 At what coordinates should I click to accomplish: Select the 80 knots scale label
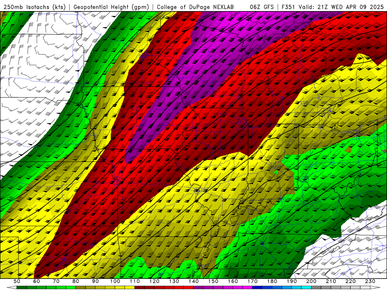76,281
